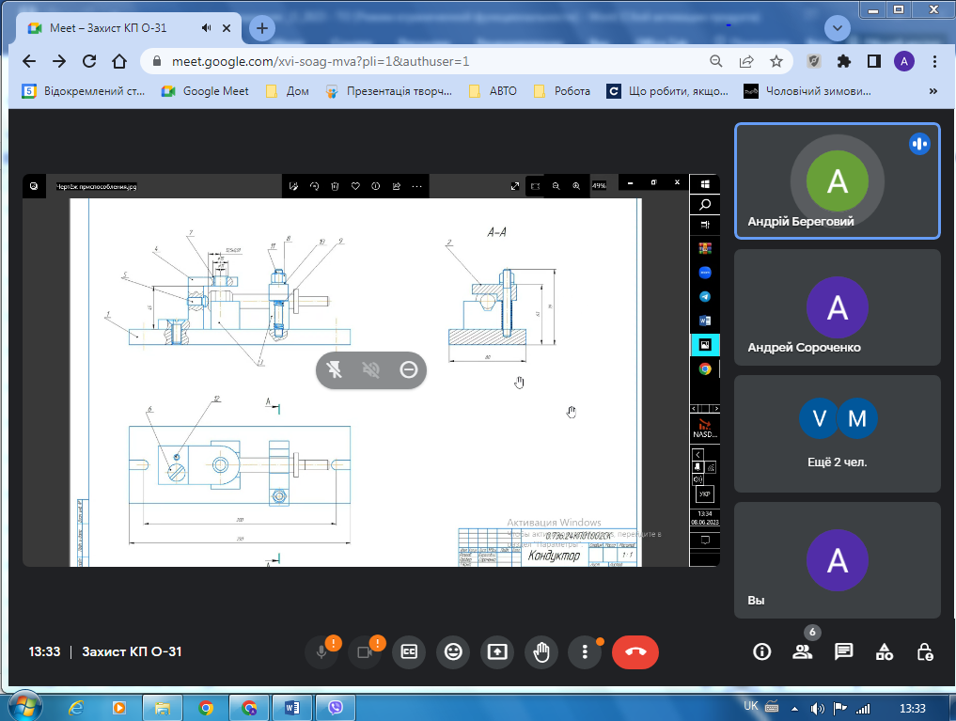Screen dimensions: 956x721
Task: Enable closed captions in the meeting
Action: pos(409,652)
